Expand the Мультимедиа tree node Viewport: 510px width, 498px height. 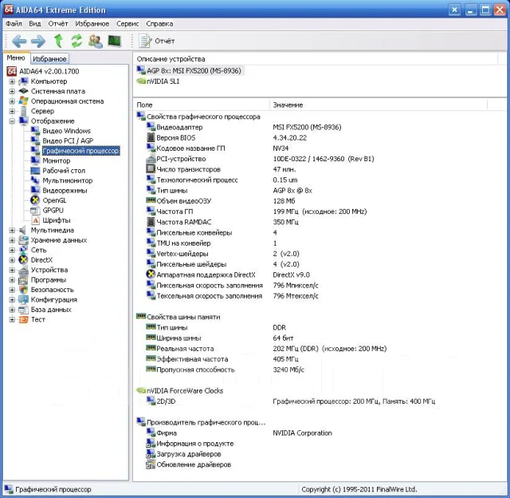[12, 231]
